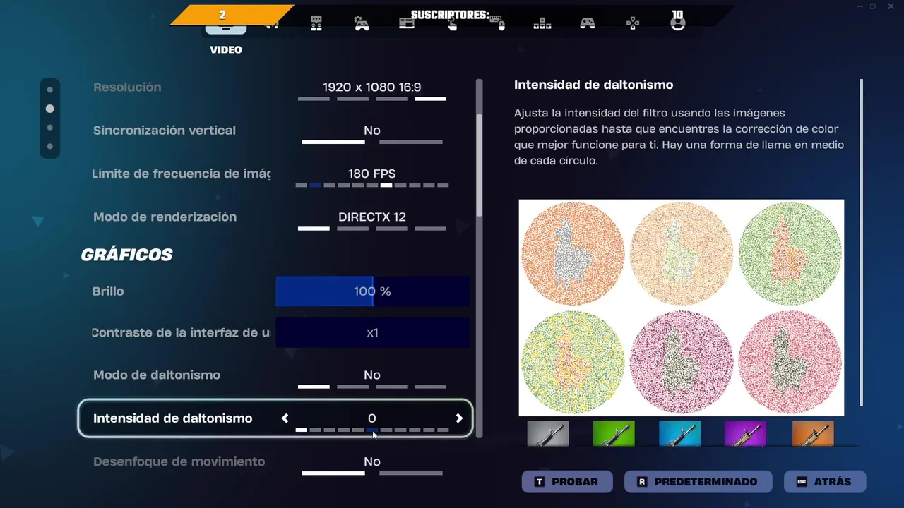Click the green uncommon rarity weapon thumbnail
Screen dimensions: 904x508
[x=614, y=434]
